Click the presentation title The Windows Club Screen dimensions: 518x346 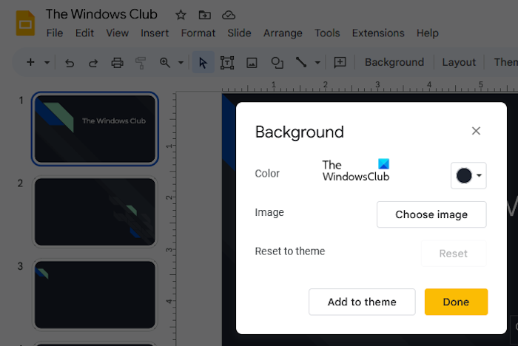tap(101, 14)
